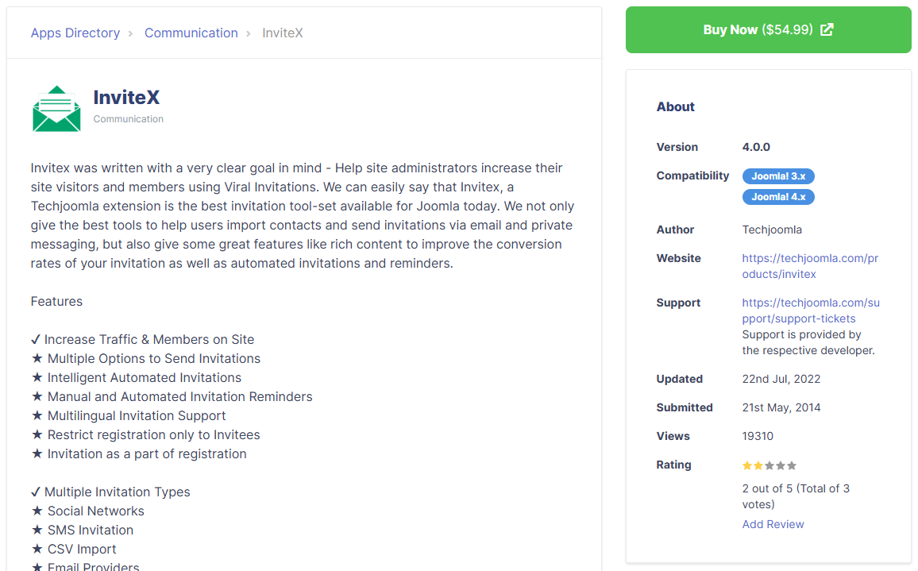Select the third rating star

click(x=769, y=465)
